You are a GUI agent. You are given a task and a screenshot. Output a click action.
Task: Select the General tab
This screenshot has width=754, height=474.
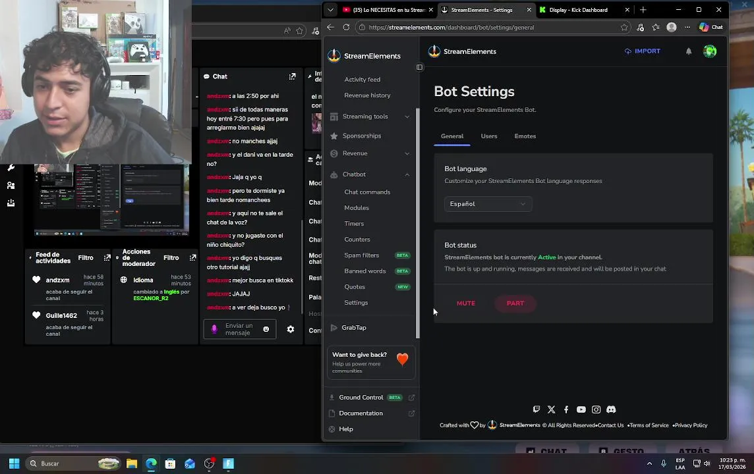click(x=452, y=136)
